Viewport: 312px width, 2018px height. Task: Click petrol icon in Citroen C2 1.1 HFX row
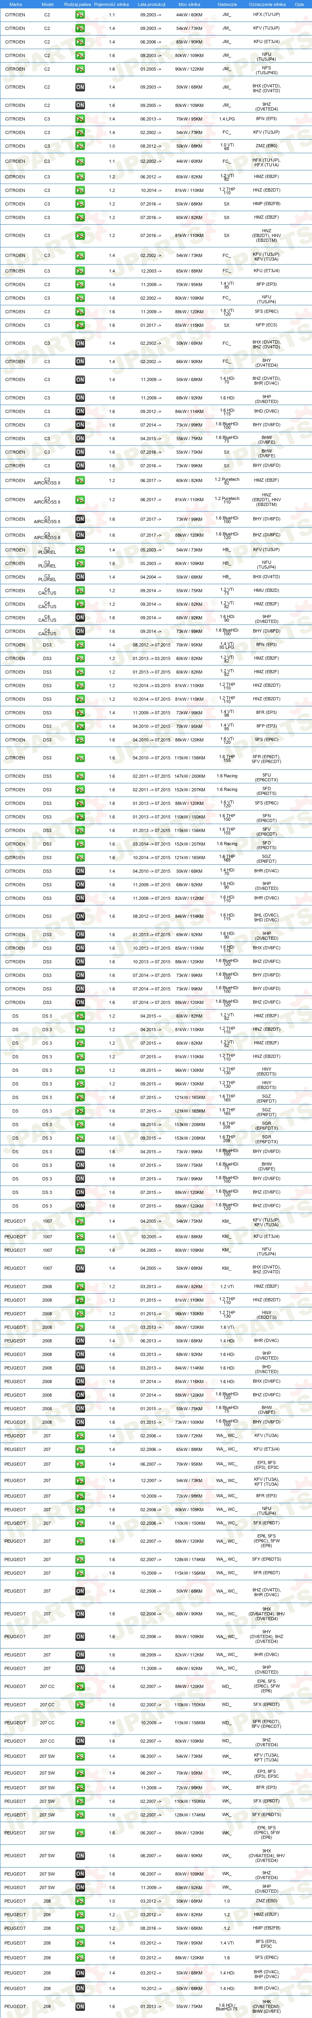tap(80, 15)
